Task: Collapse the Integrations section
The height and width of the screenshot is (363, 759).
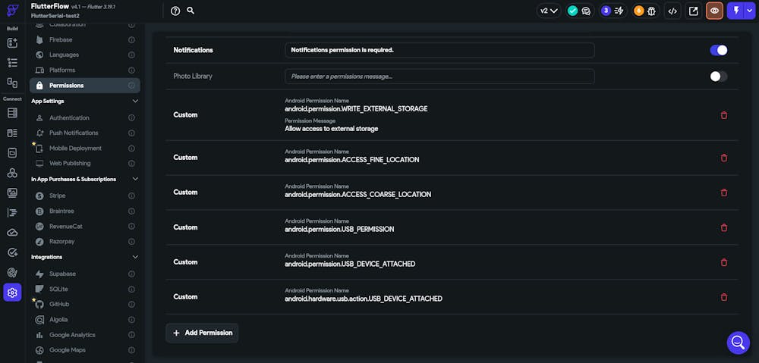Action: pyautogui.click(x=135, y=257)
